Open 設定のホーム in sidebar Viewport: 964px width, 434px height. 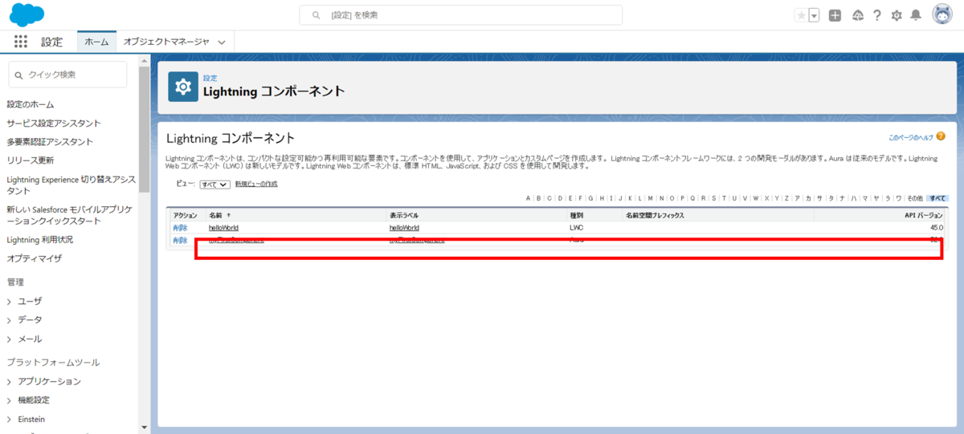pyautogui.click(x=31, y=104)
